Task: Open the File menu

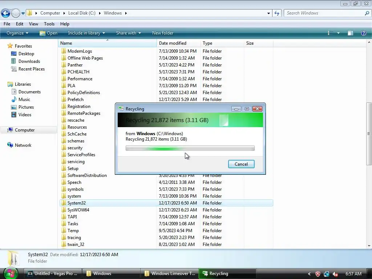Action: 7,24
